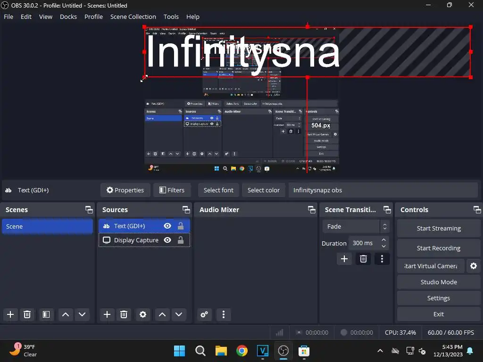483x362 pixels.
Task: Lock the Display Capture source
Action: click(181, 240)
